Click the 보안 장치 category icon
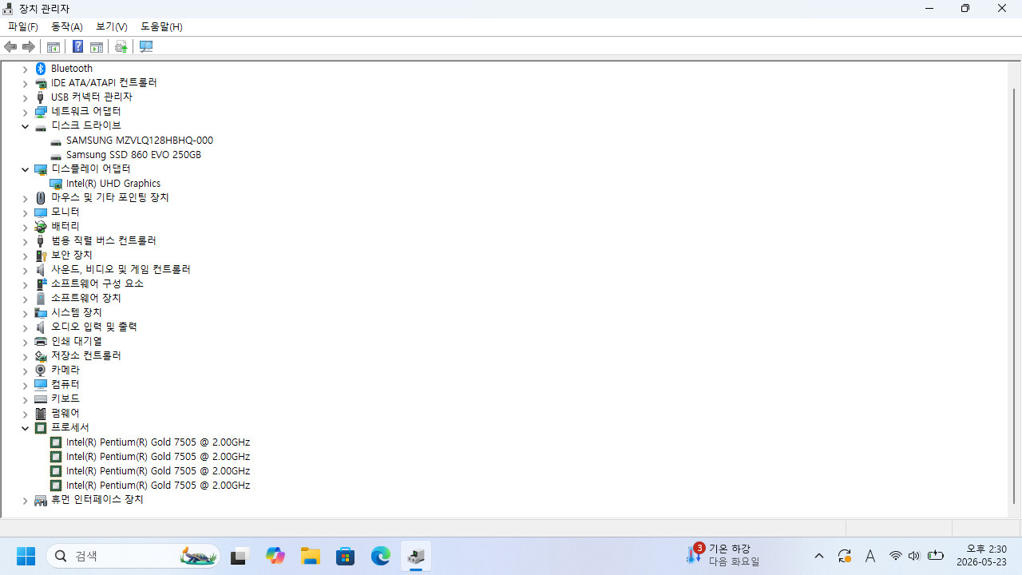The height and width of the screenshot is (575, 1022). (x=41, y=256)
